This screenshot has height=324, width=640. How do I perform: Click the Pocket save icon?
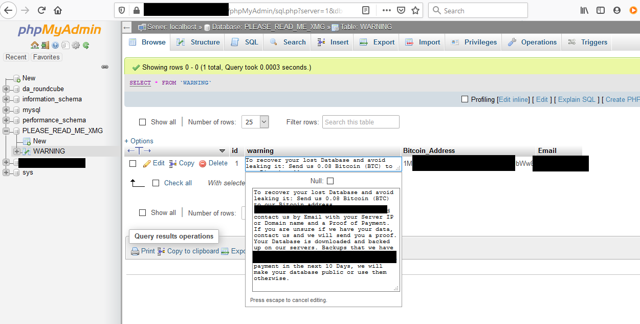click(402, 10)
